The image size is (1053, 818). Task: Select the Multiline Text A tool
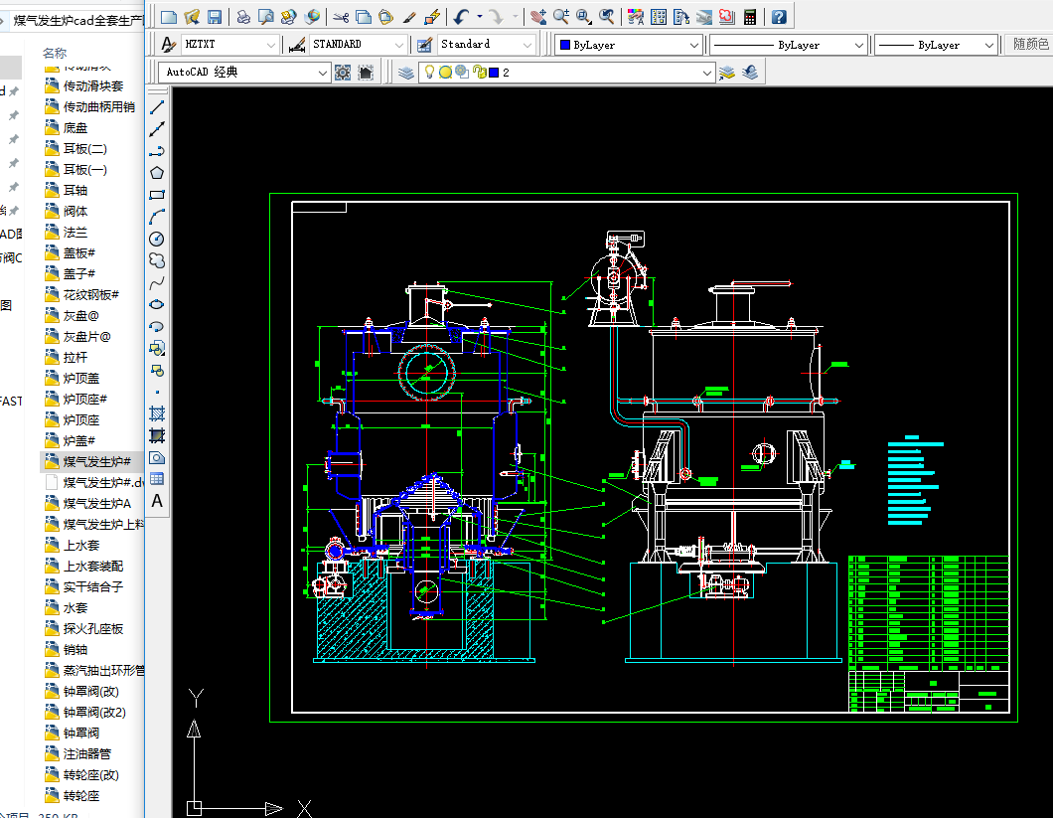click(x=157, y=501)
